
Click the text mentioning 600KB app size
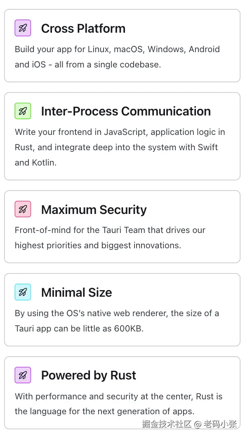(117, 321)
